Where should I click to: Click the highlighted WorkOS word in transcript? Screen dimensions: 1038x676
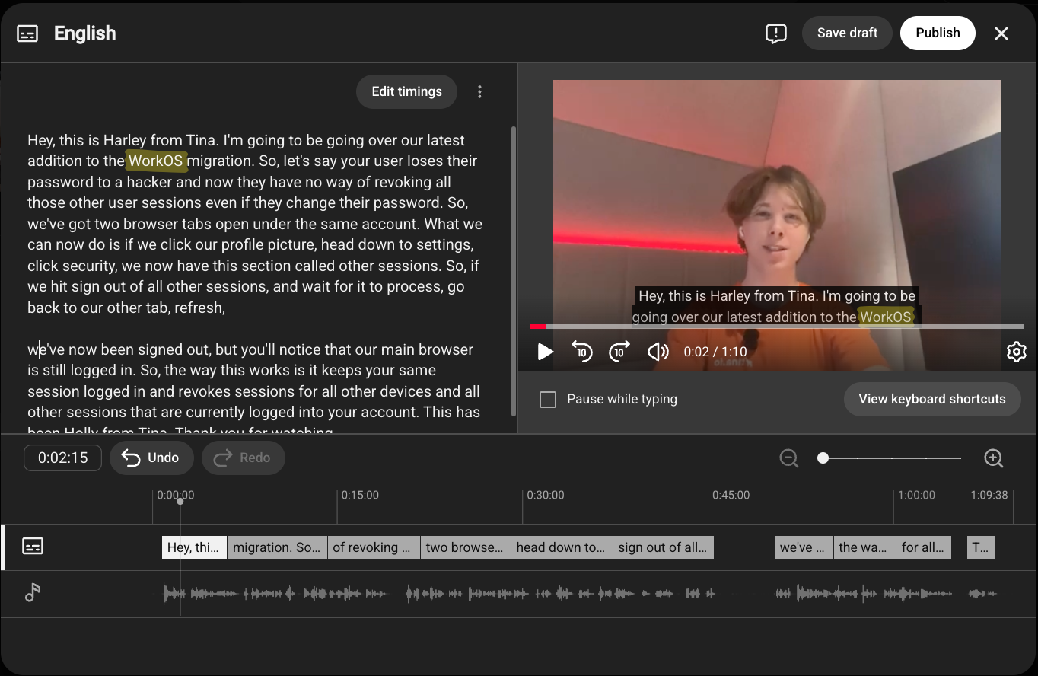click(156, 161)
